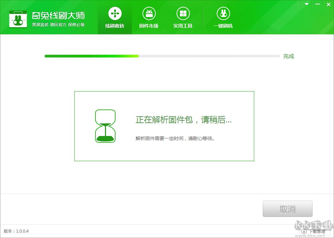Viewport: 334px width, 238px height.
Task: Click the 完成 label beside the progress bar
Action: tap(289, 56)
